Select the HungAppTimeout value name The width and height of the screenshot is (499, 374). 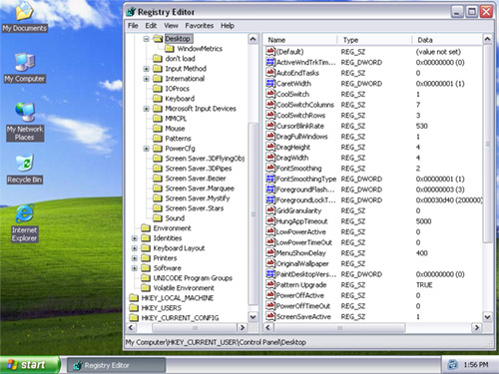(x=301, y=221)
